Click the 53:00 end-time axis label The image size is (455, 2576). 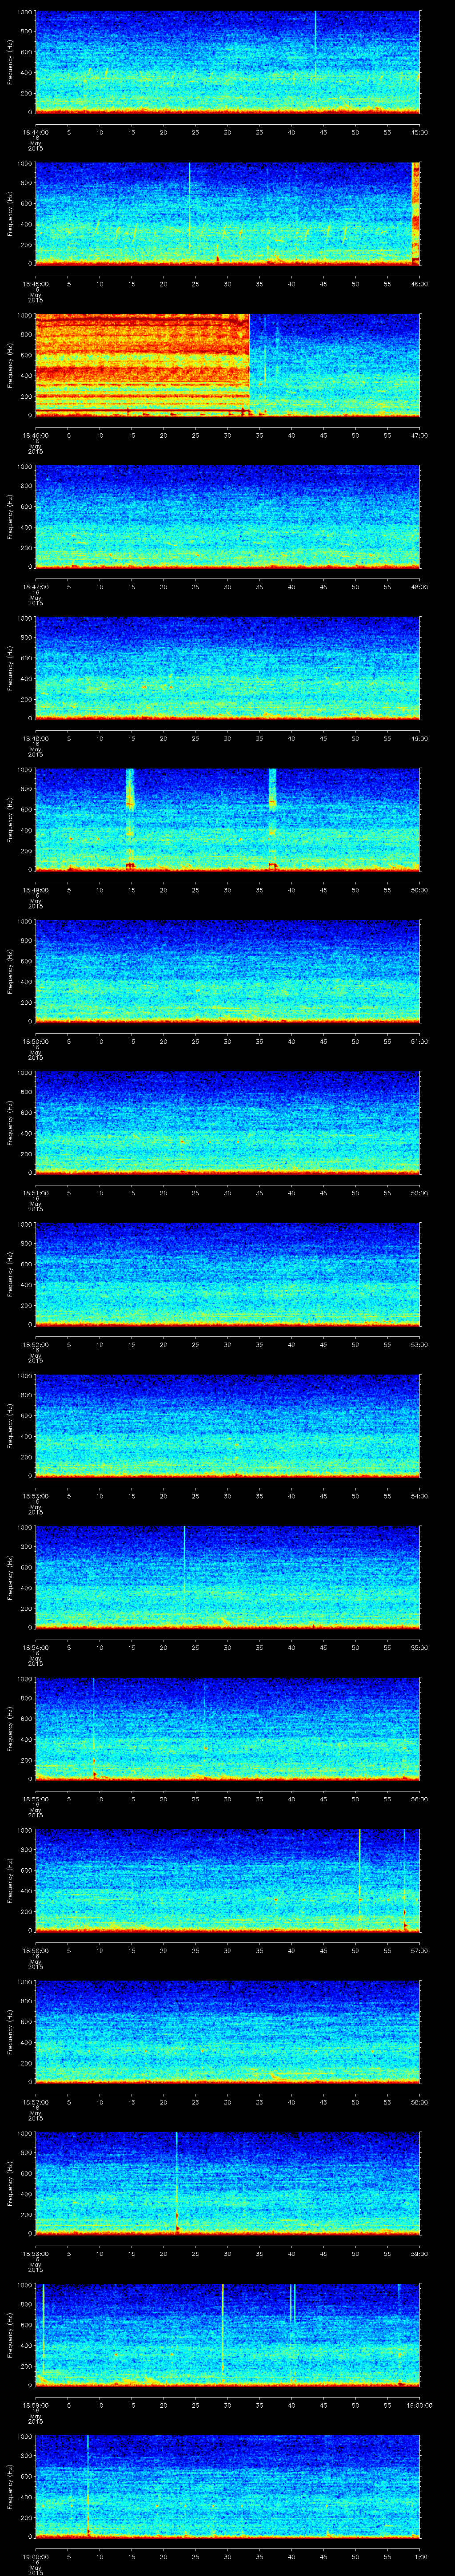419,1344
